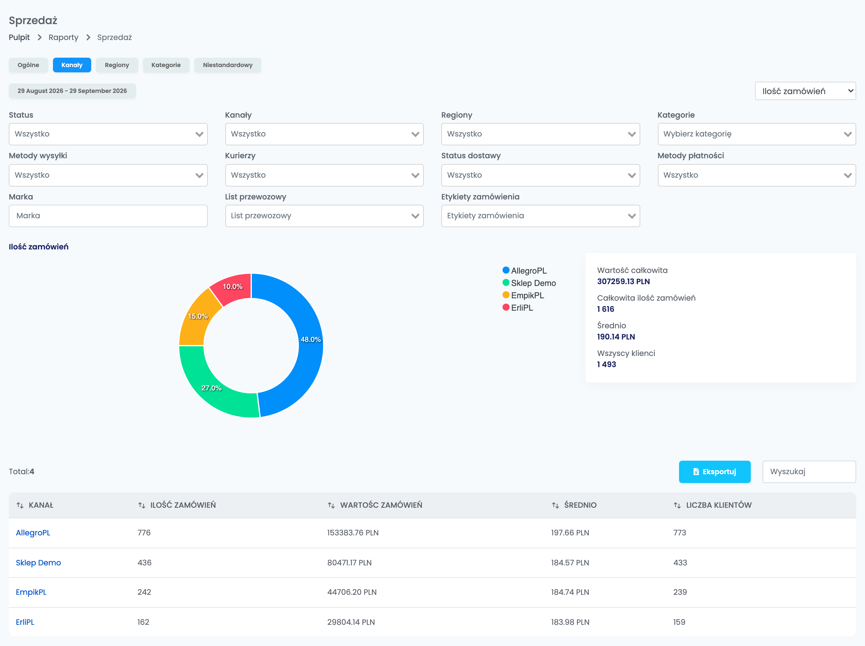Open the Status filter dropdown

(x=108, y=134)
